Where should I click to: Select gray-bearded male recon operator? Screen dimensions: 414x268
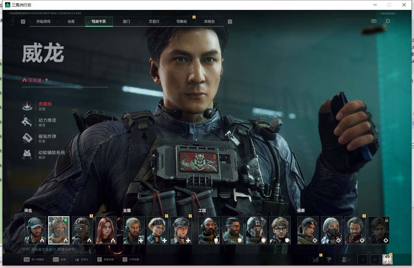pos(355,230)
